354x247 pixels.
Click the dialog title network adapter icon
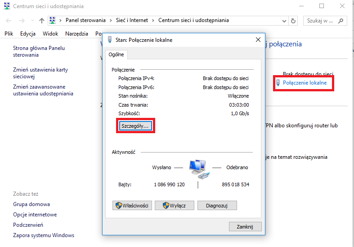(110, 40)
